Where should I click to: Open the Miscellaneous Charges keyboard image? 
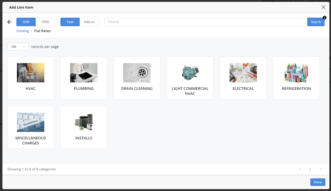[x=31, y=122]
